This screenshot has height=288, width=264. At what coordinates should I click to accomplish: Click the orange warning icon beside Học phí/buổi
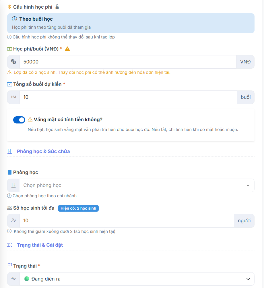pyautogui.click(x=67, y=49)
